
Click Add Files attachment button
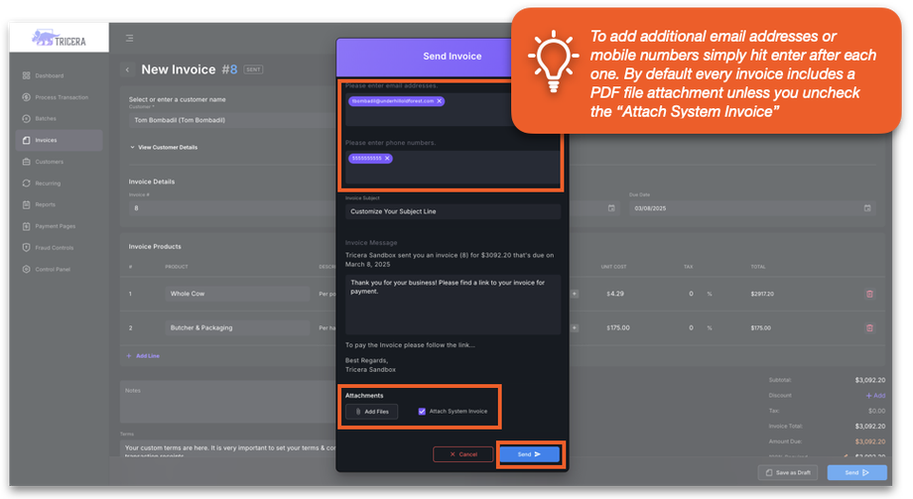coord(371,412)
